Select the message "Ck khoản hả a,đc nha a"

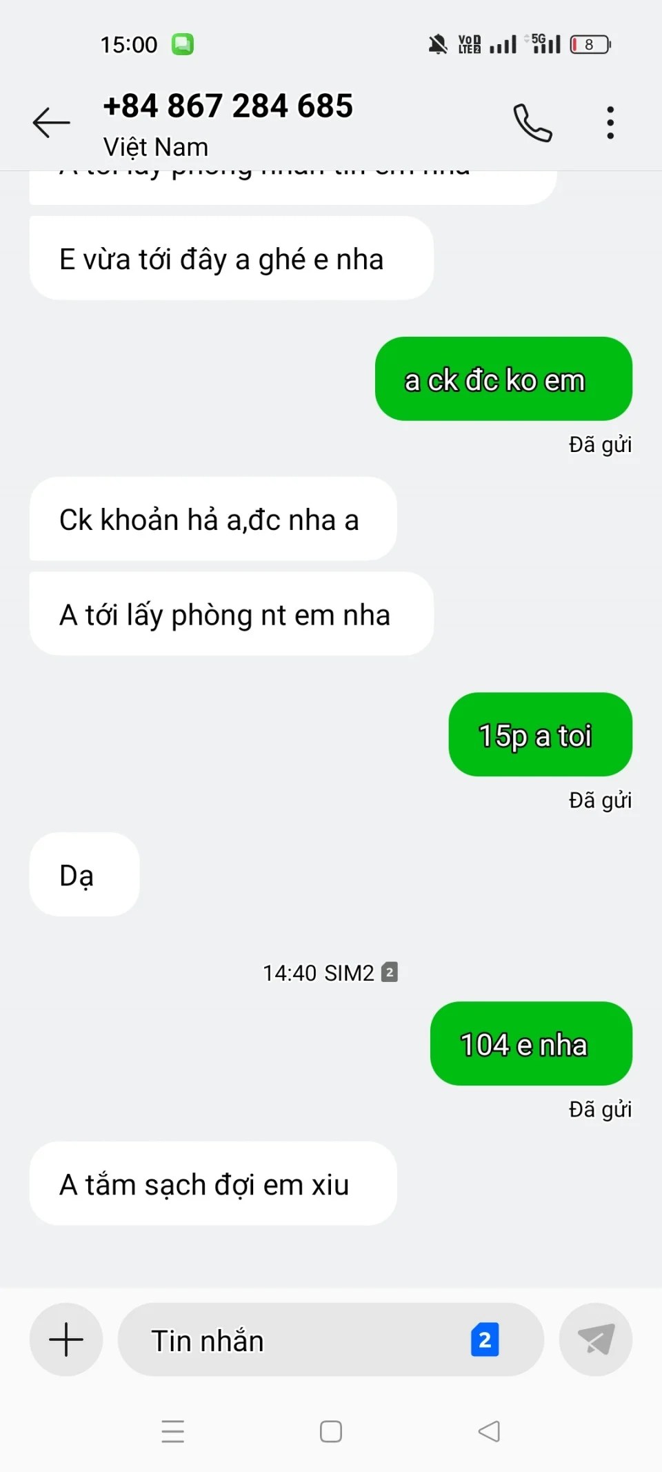tap(213, 519)
